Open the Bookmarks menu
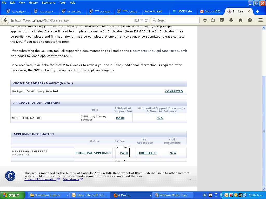The image size is (266, 199). tap(48, 3)
